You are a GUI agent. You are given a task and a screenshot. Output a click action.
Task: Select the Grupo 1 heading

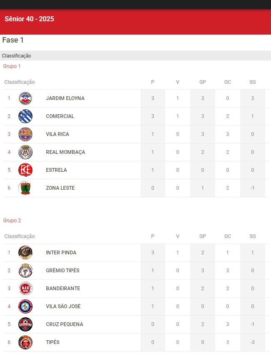coord(12,66)
